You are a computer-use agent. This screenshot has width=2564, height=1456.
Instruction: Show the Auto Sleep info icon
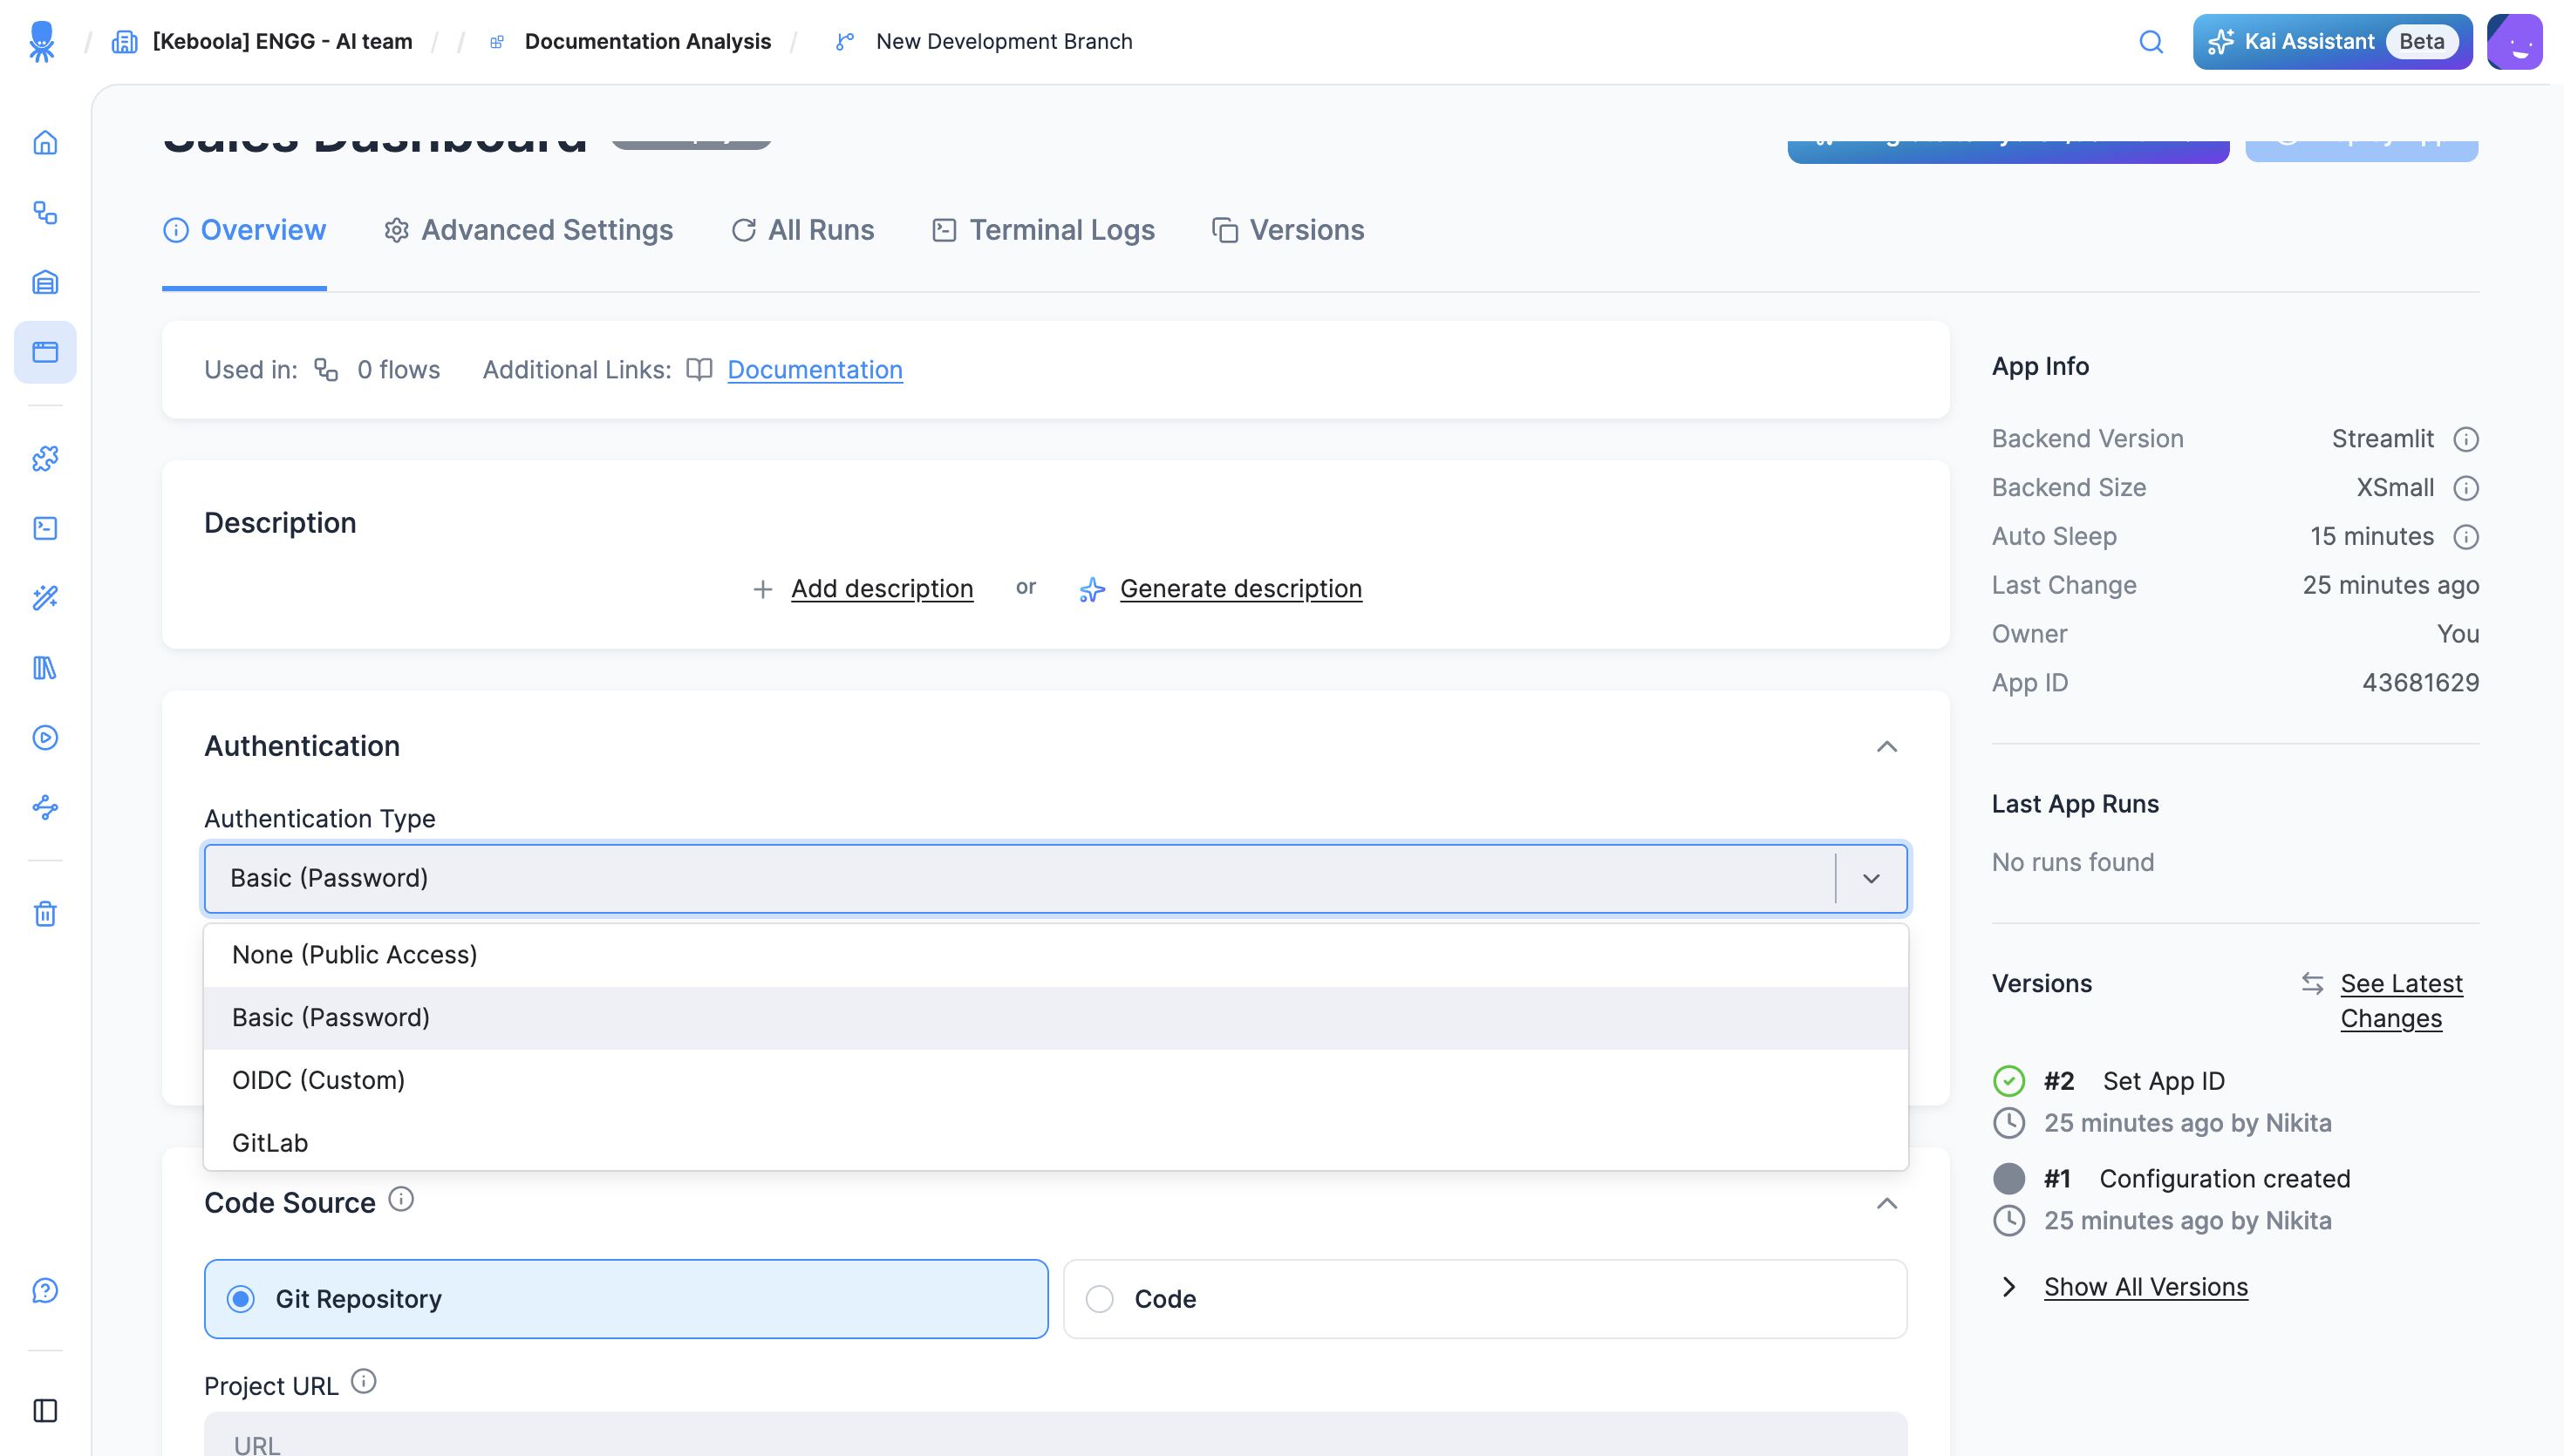pyautogui.click(x=2466, y=538)
